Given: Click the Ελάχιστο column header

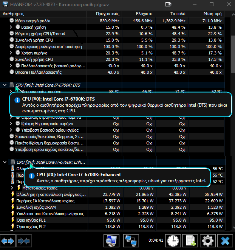Looking at the screenshot, I should (138, 14).
